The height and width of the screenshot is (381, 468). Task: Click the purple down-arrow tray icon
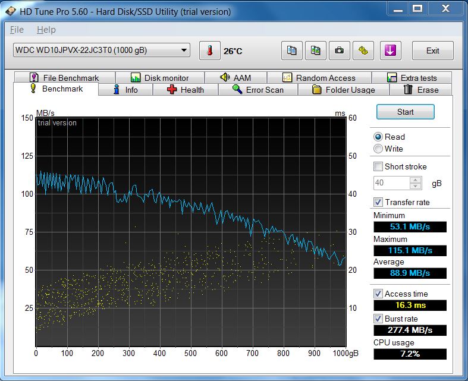pyautogui.click(x=390, y=51)
